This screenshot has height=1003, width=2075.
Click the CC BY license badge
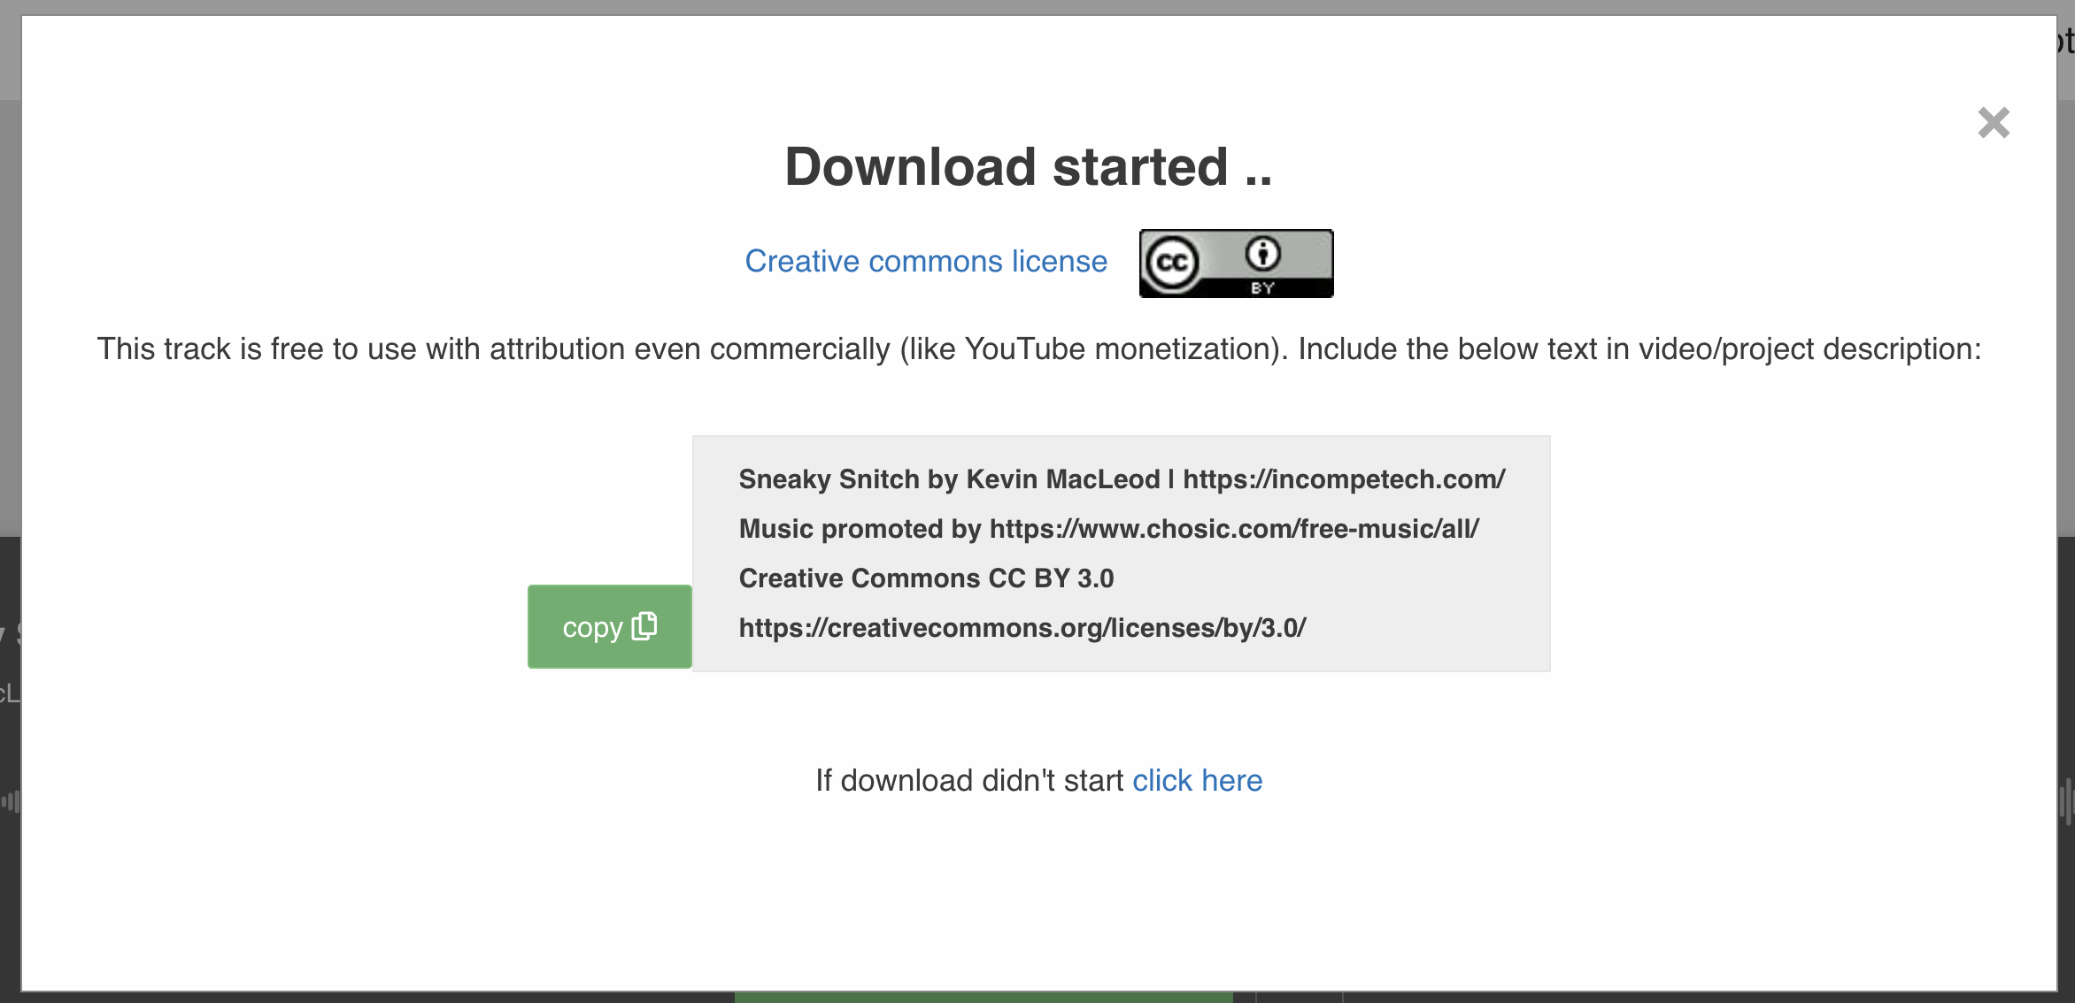[x=1236, y=264]
